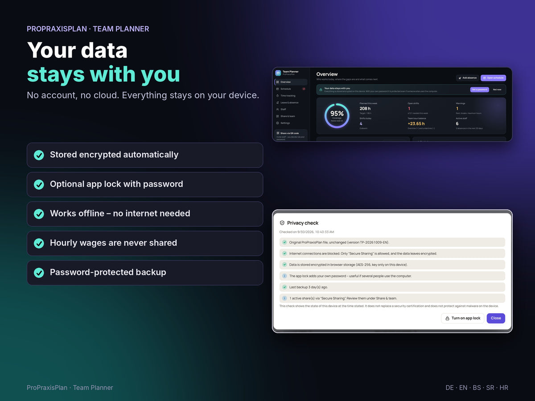535x401 pixels.
Task: Click the DE language code
Action: 450,388
